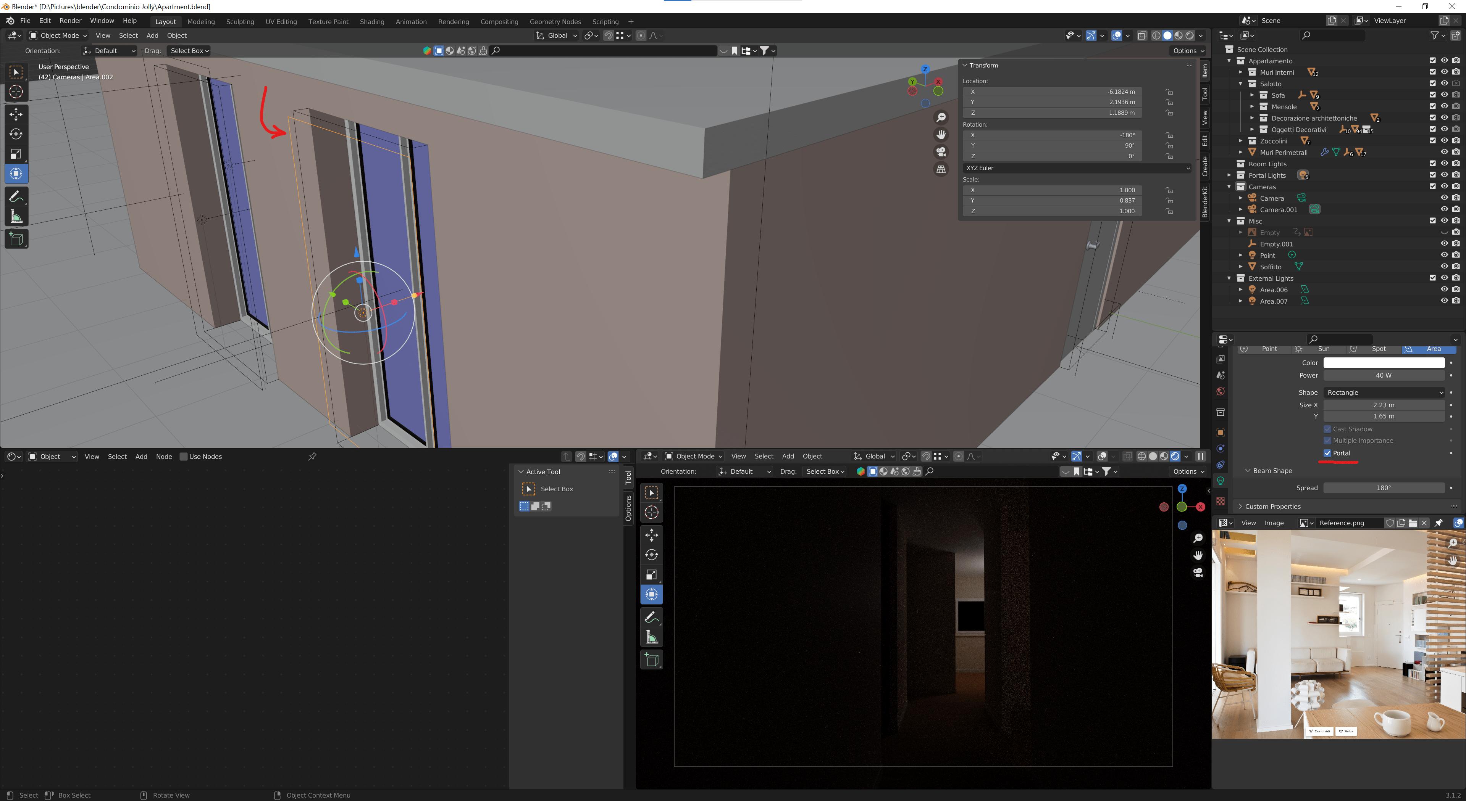This screenshot has height=801, width=1466.
Task: Hide Camera.001 in viewport
Action: [x=1444, y=209]
